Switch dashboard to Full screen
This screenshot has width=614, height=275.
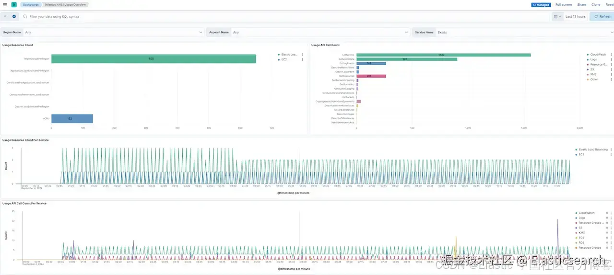(x=564, y=4)
